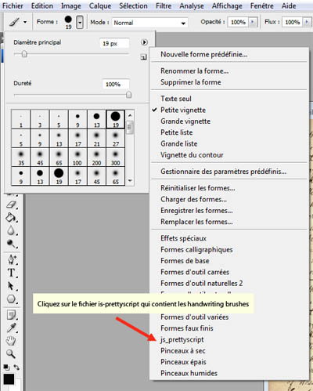The height and width of the screenshot is (391, 313).
Task: Select the soft round 27 brush
Action: point(115,139)
